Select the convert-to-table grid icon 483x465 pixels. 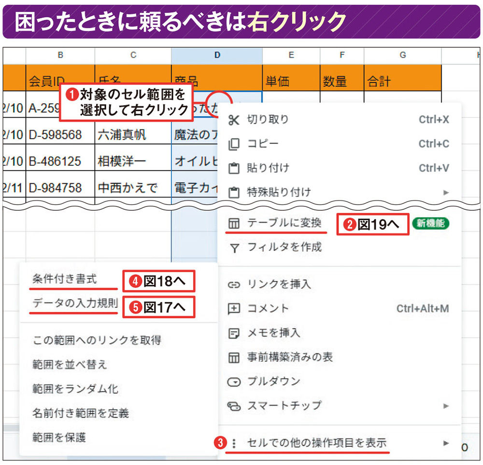[233, 223]
